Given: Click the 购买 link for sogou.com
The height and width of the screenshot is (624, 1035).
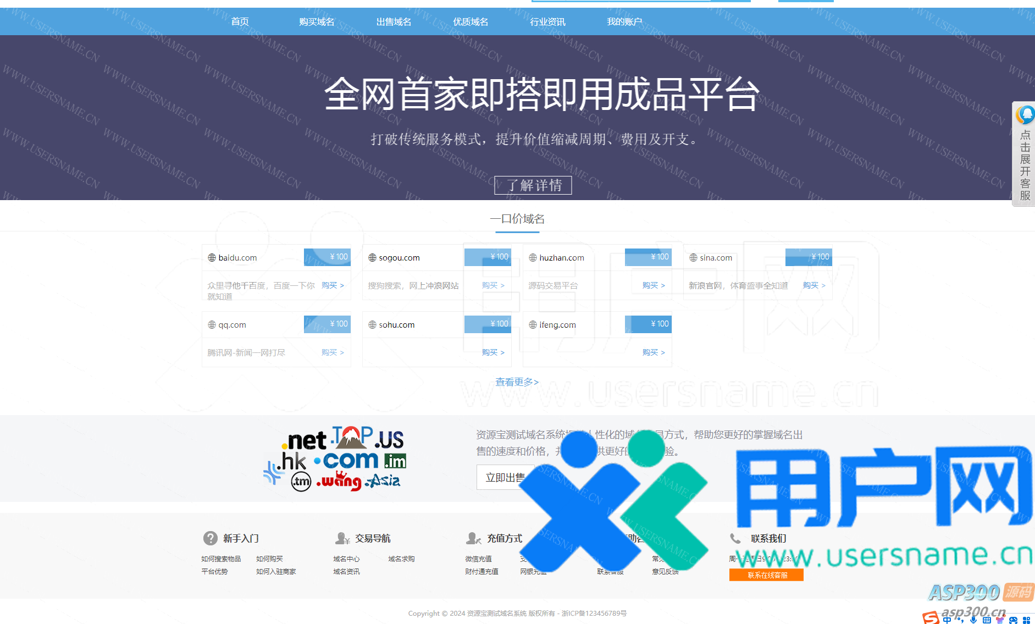Looking at the screenshot, I should (x=492, y=285).
